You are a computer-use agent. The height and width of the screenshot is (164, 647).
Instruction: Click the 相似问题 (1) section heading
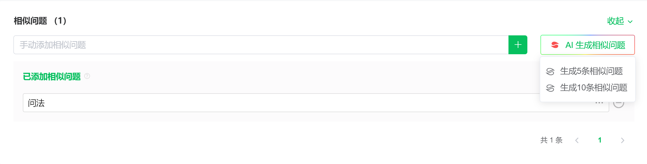click(x=40, y=21)
